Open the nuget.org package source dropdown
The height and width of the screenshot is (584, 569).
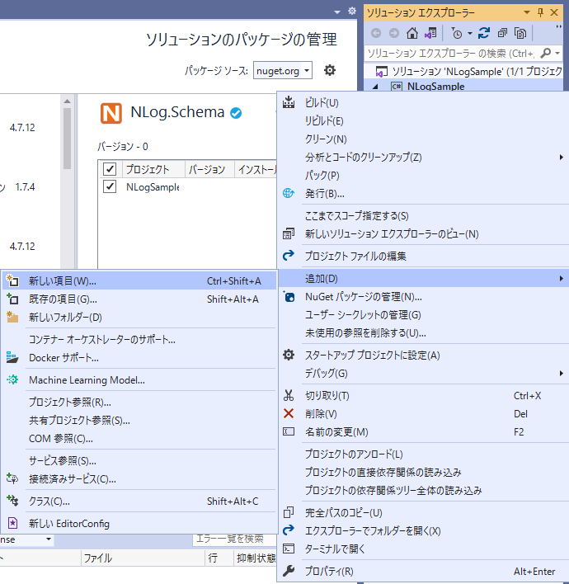pyautogui.click(x=283, y=70)
